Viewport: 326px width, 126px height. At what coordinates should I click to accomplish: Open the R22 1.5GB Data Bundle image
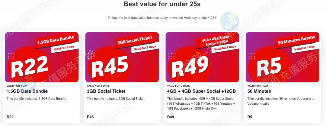(42, 57)
